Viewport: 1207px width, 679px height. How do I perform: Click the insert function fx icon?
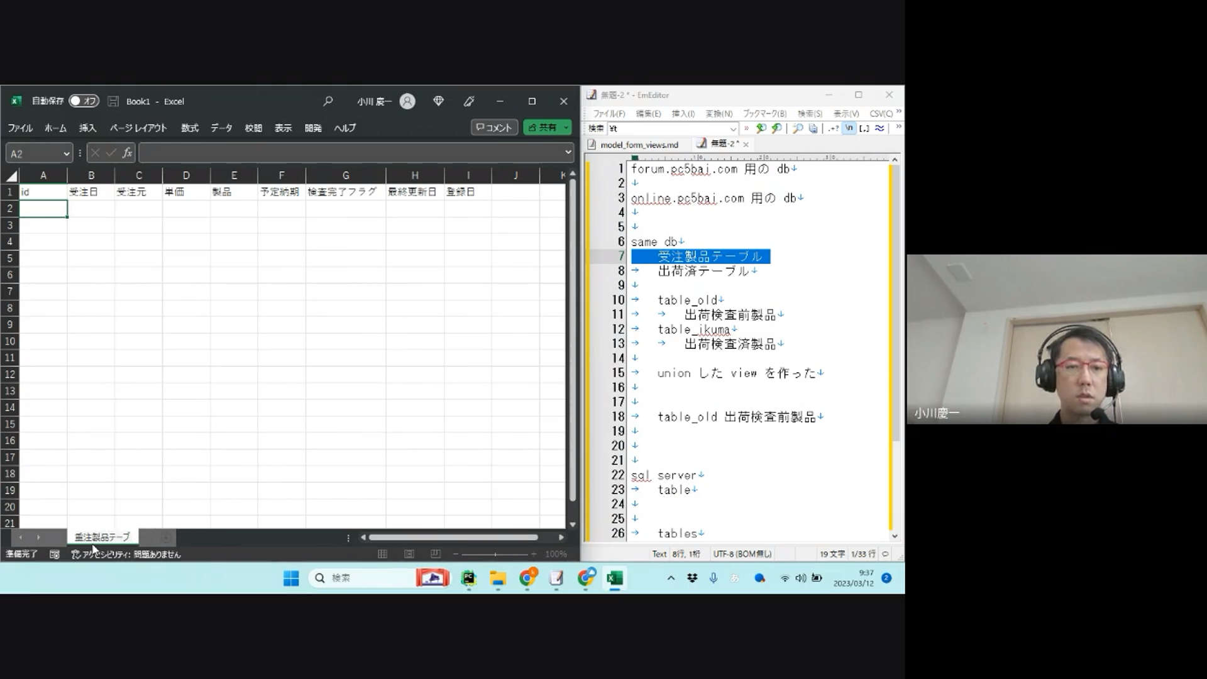(x=128, y=153)
